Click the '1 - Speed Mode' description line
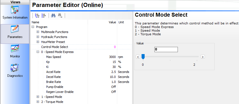Viewport: 239px width, 104px height. (x=147, y=31)
